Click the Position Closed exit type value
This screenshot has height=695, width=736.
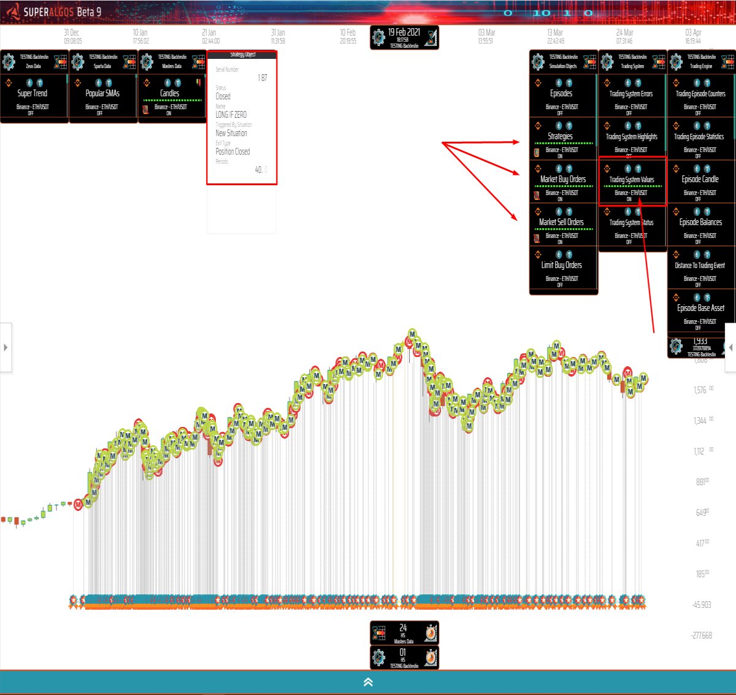pyautogui.click(x=233, y=152)
